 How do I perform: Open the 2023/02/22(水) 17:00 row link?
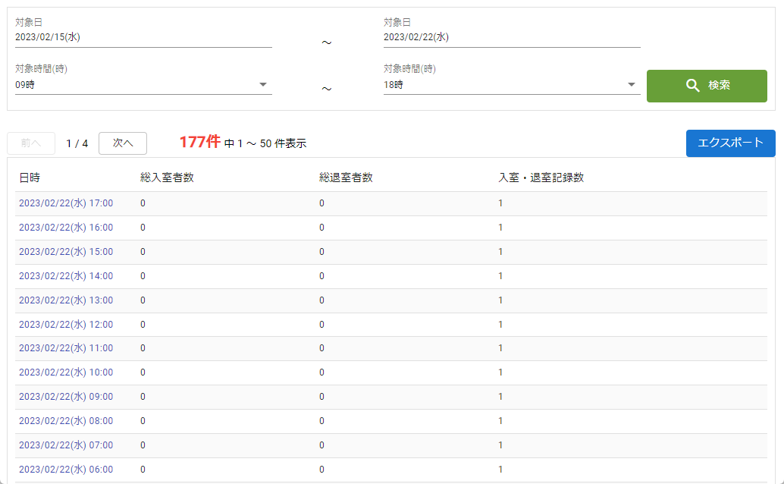66,203
